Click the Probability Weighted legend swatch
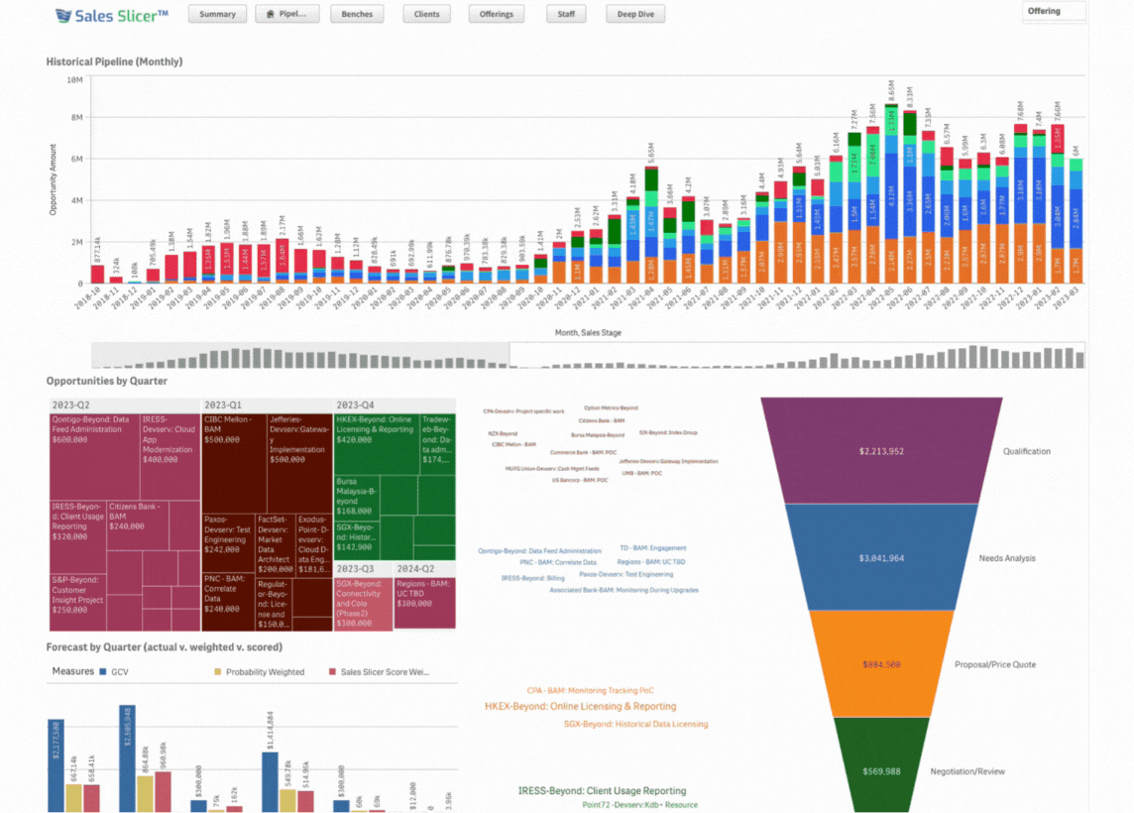 click(x=218, y=672)
